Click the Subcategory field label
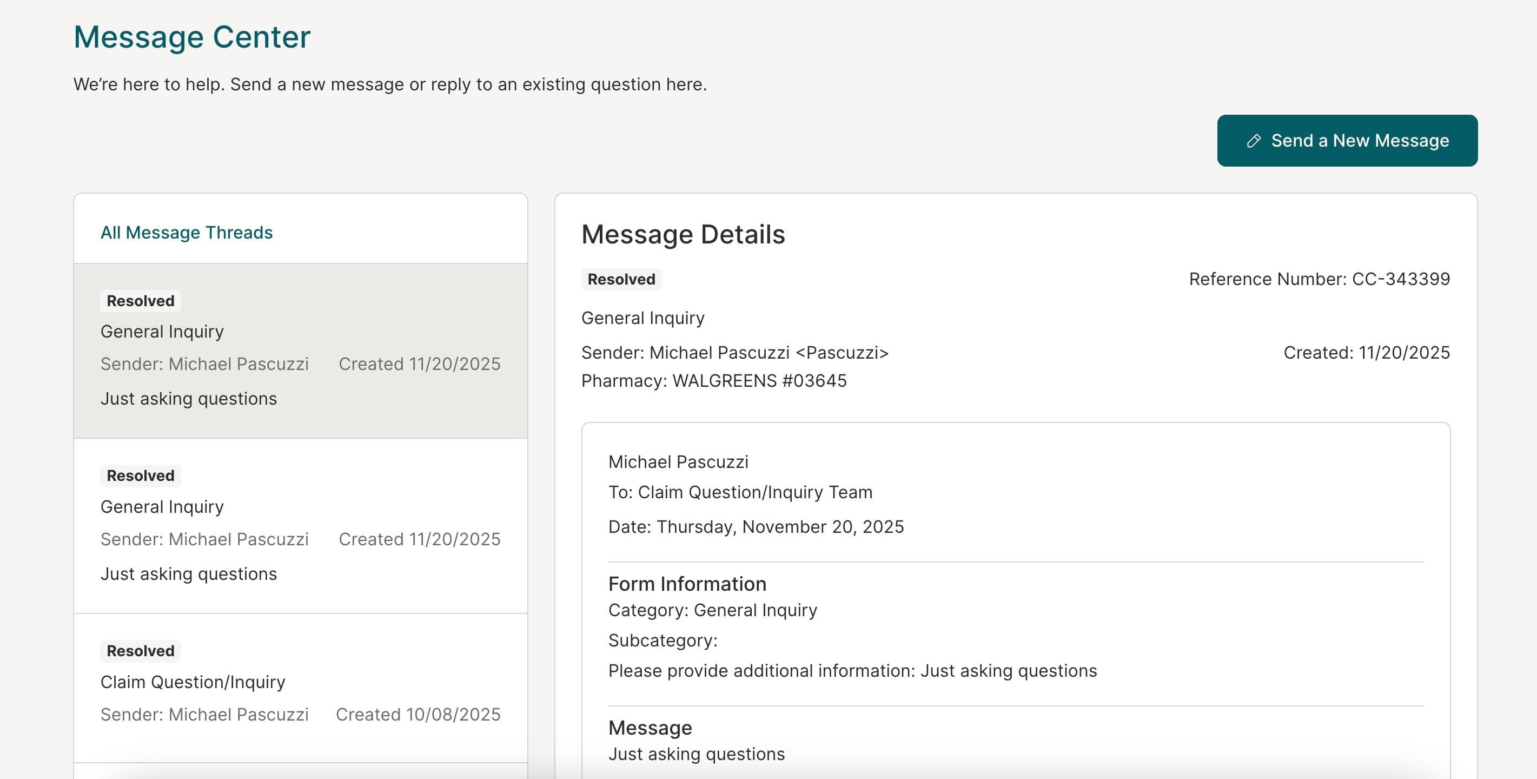The image size is (1537, 779). [662, 640]
